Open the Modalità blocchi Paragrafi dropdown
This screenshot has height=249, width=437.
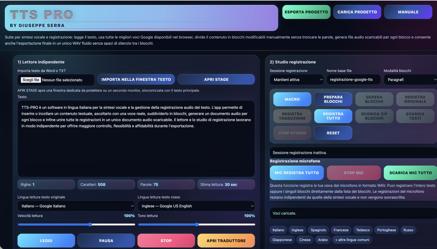pos(410,80)
